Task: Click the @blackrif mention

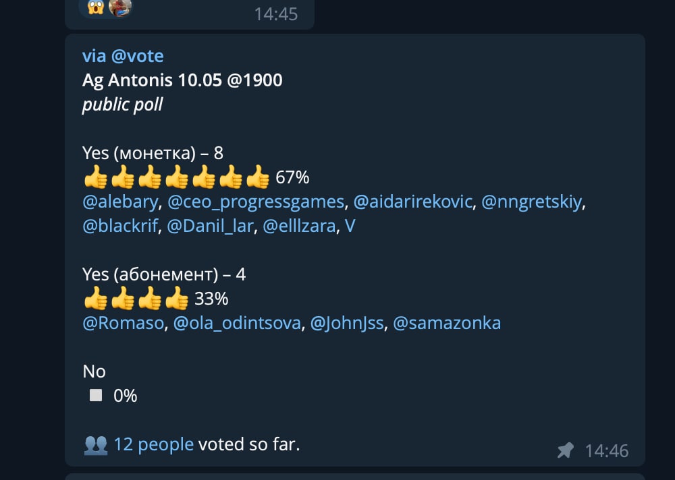Action: tap(119, 227)
